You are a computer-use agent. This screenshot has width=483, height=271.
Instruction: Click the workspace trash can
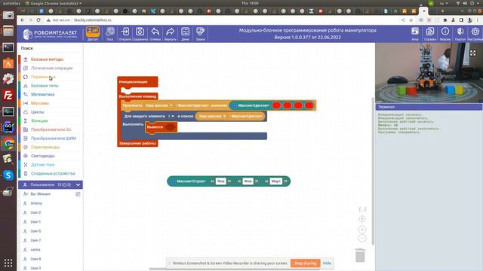point(360,255)
